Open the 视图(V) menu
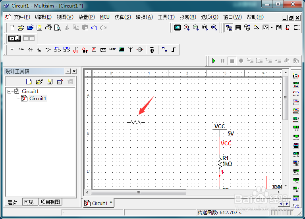305x219 pixels. 65,17
